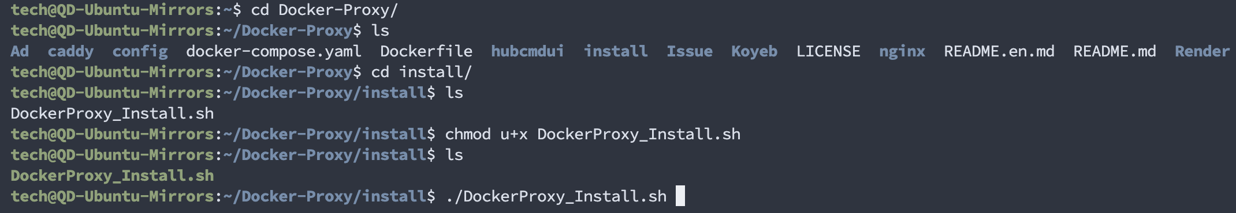Click the 'config' directory name
1236x213 pixels.
[x=140, y=52]
